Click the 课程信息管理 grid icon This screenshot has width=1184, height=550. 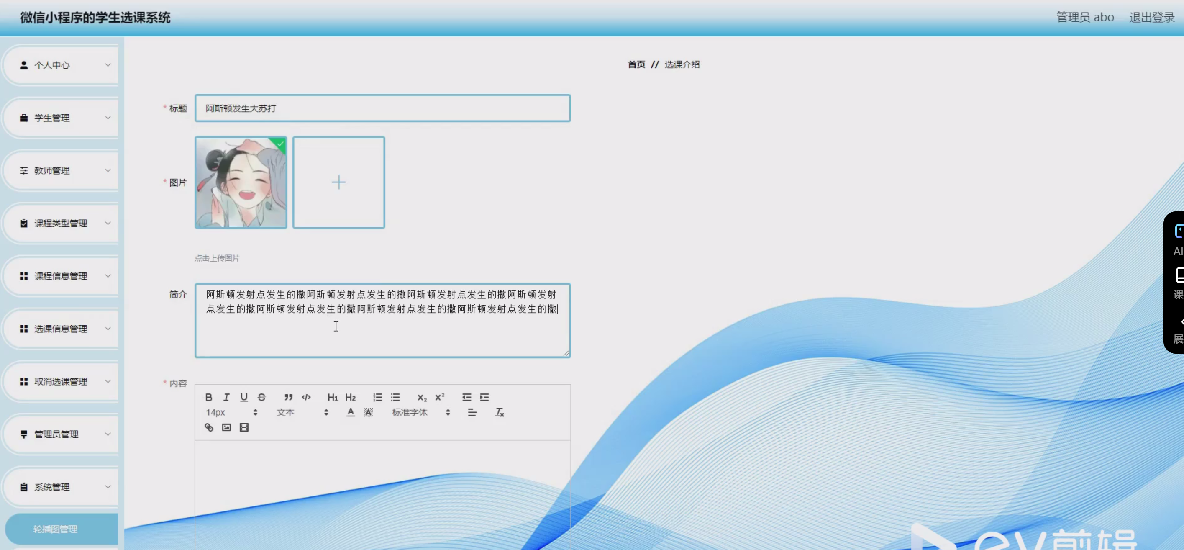click(24, 276)
